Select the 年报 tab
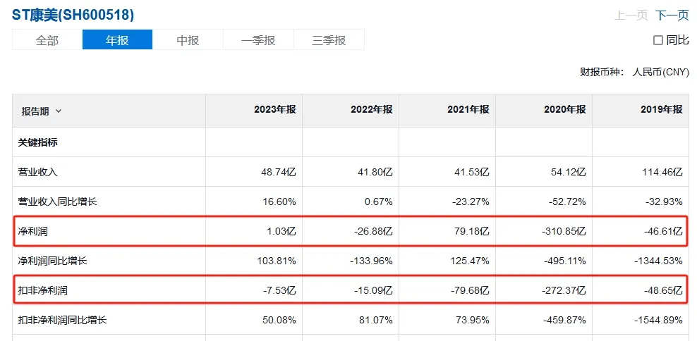The height and width of the screenshot is (341, 697). [117, 40]
